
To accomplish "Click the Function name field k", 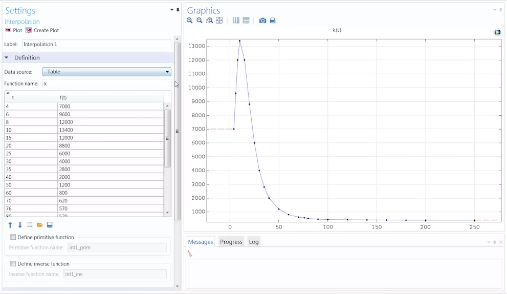I will pyautogui.click(x=107, y=83).
